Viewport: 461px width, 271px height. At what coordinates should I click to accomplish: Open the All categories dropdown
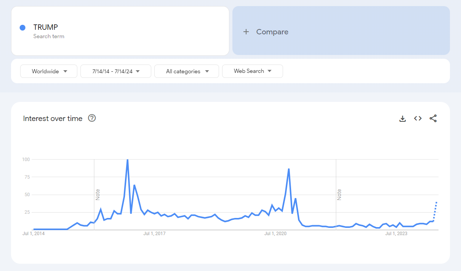187,71
